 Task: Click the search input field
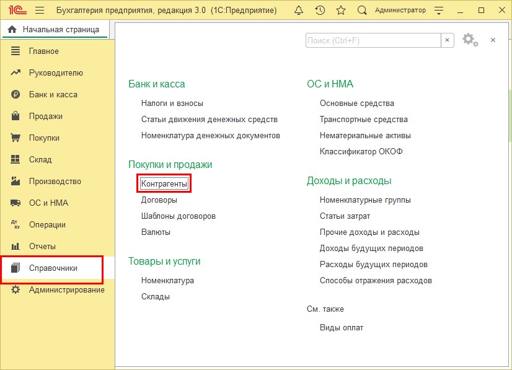tap(372, 40)
